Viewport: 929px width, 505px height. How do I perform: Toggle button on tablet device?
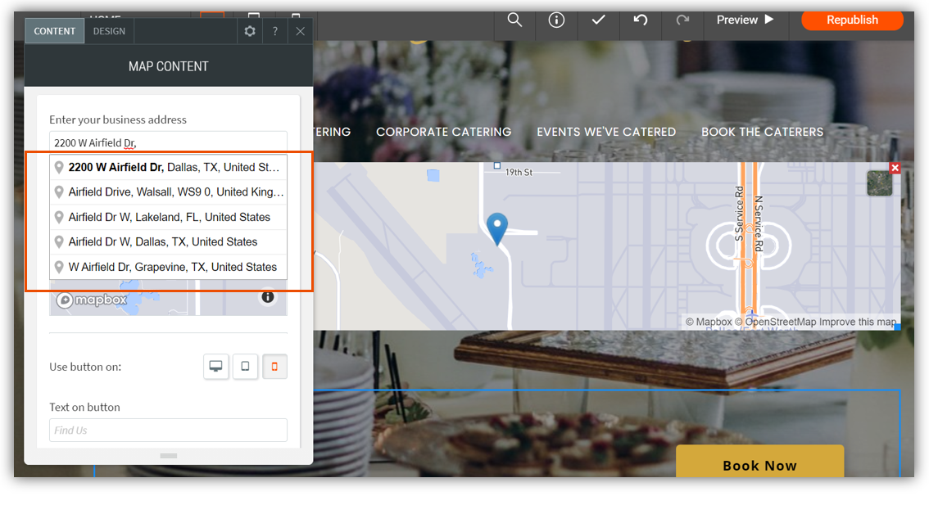245,367
